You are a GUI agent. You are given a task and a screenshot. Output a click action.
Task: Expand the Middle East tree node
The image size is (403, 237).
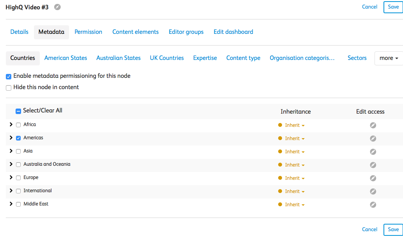[11, 204]
